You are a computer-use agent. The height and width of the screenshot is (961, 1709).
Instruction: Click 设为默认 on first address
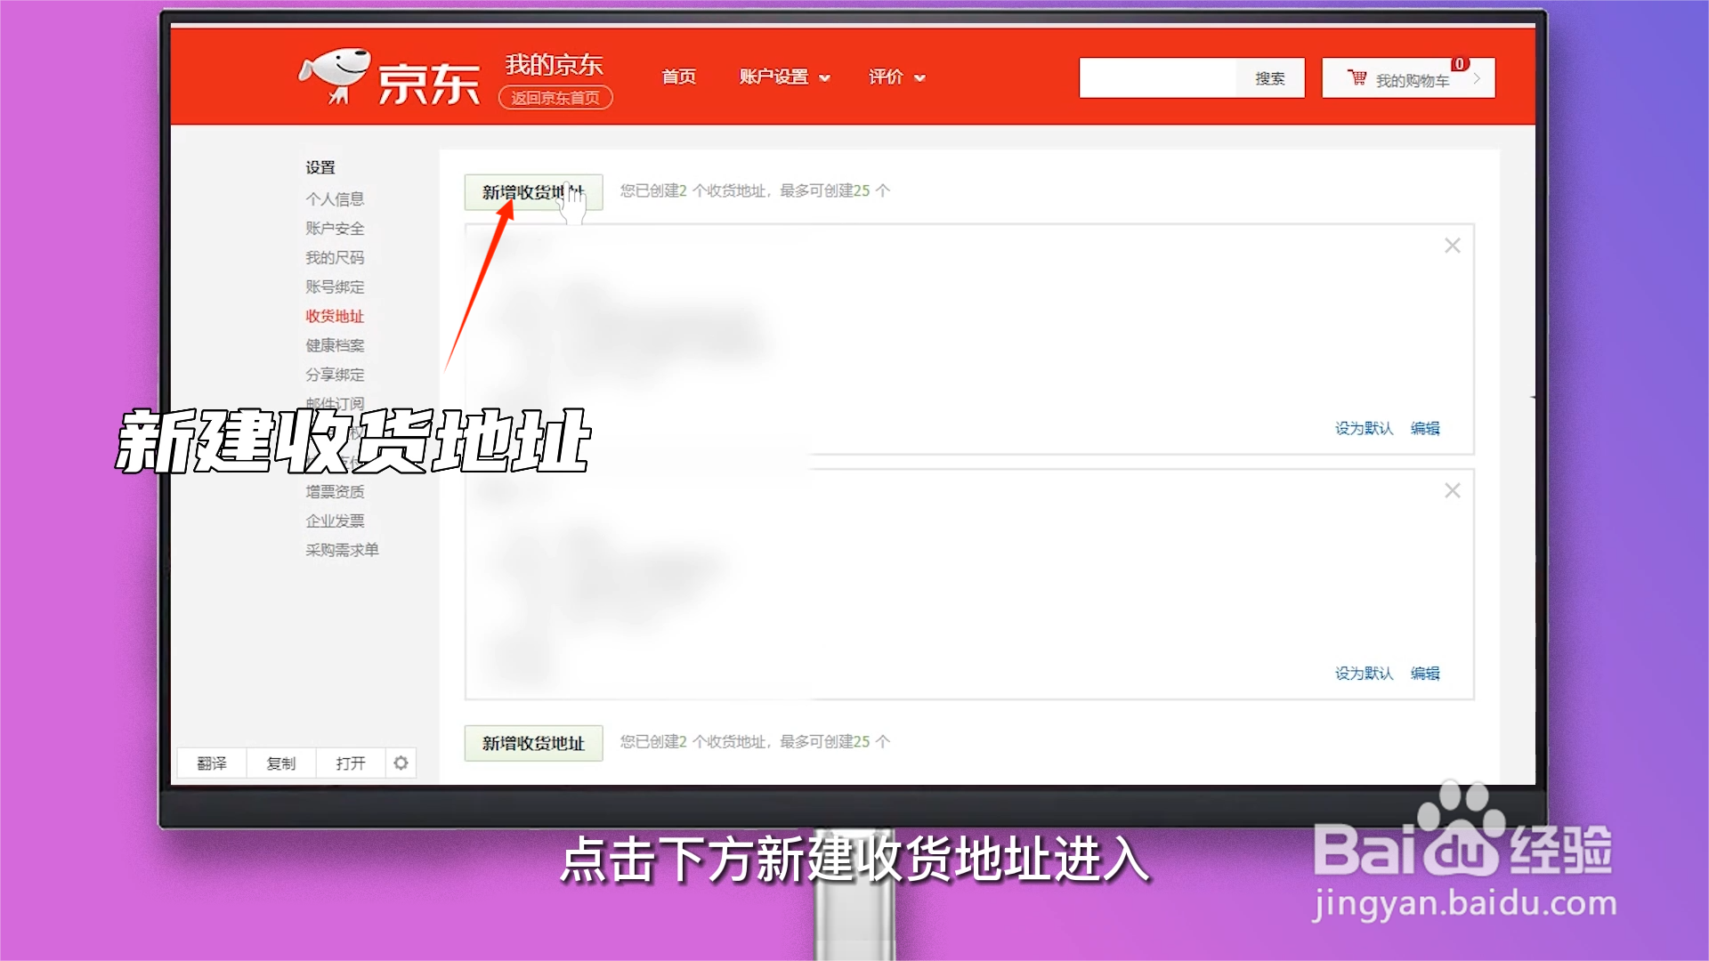click(1364, 429)
